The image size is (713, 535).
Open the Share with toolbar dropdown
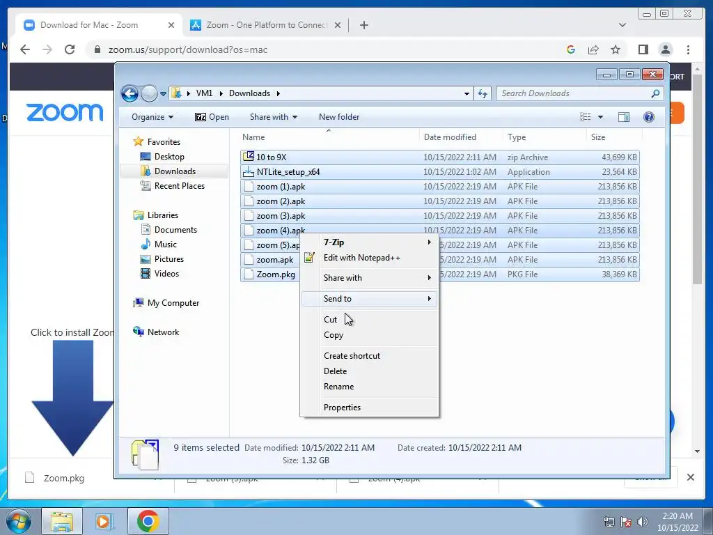pos(273,117)
